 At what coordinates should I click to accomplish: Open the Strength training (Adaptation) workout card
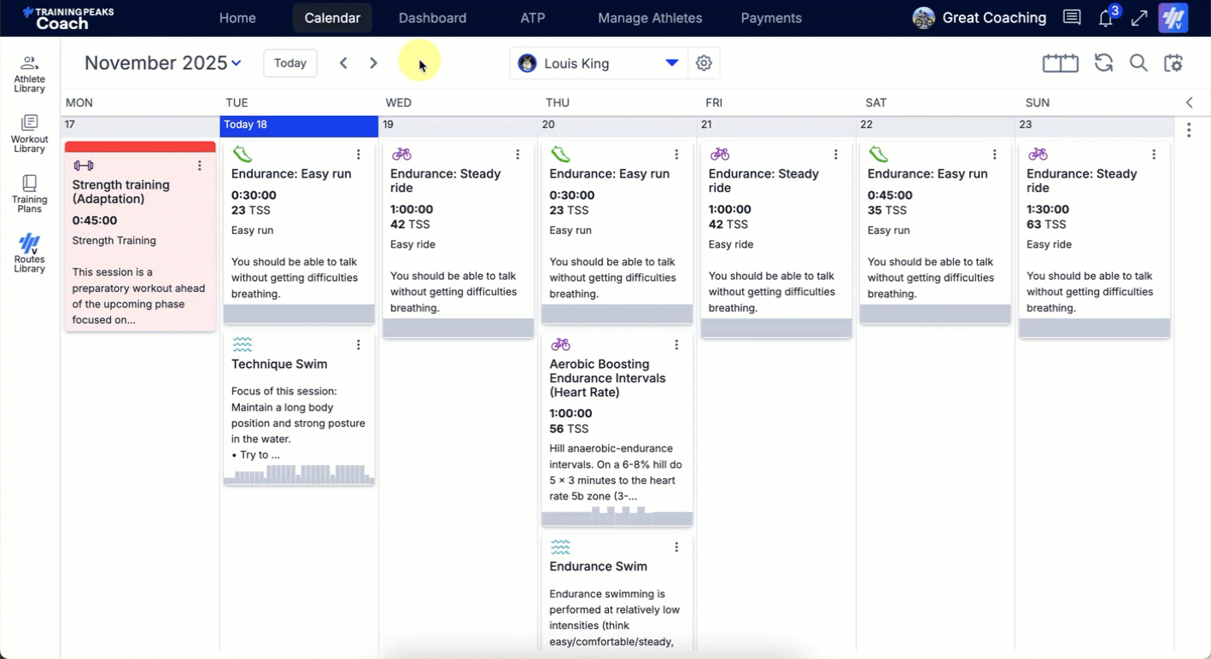[x=140, y=239]
